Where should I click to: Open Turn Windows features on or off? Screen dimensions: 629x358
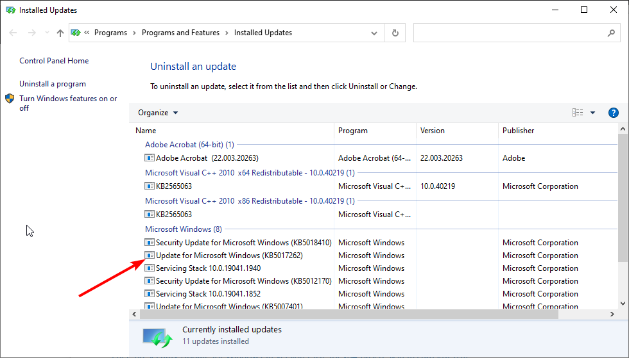tap(68, 103)
